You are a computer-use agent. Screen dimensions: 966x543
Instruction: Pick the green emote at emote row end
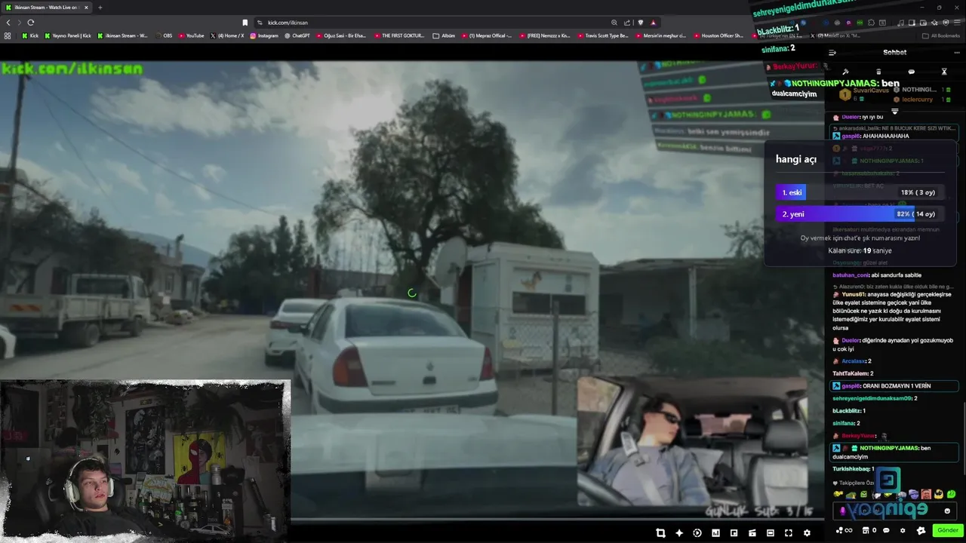tap(951, 495)
